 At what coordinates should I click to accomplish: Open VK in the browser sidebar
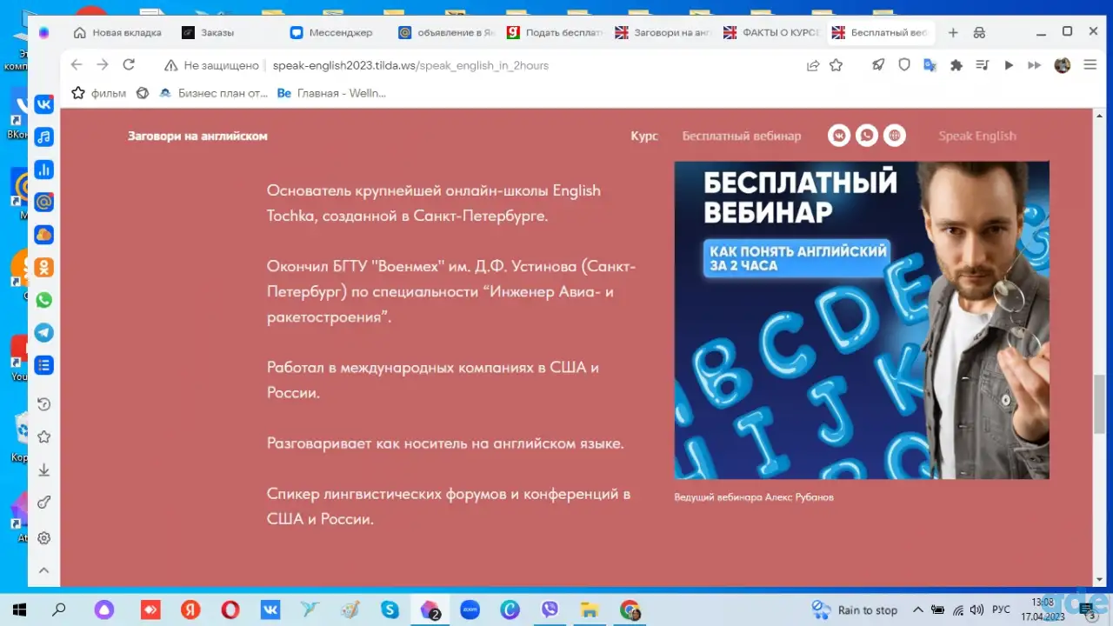pyautogui.click(x=43, y=104)
